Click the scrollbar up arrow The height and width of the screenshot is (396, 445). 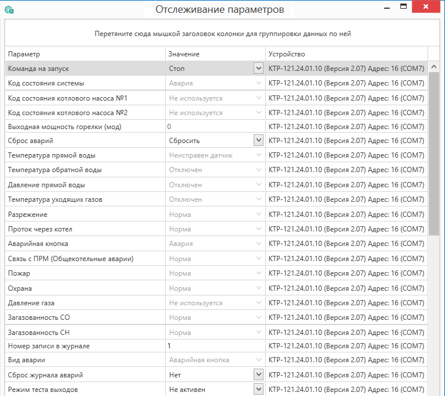point(434,67)
